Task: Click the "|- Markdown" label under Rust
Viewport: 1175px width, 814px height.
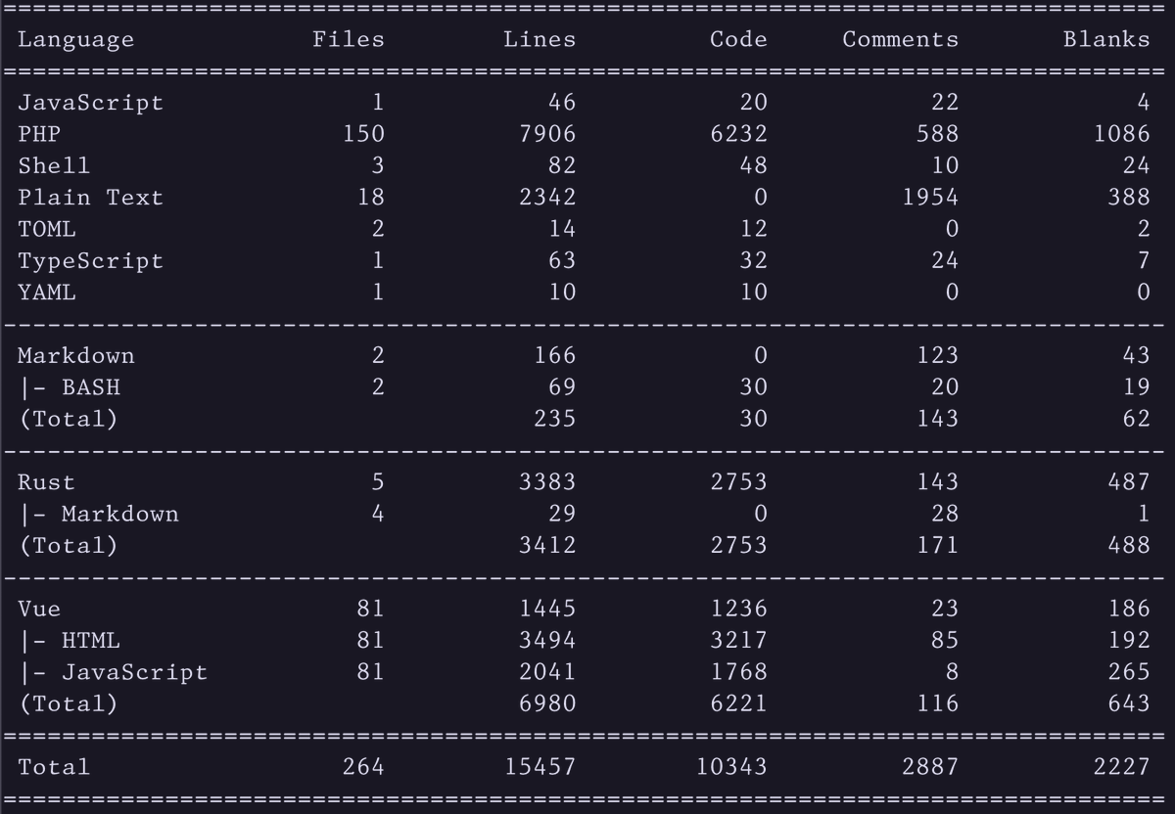Action: tap(98, 514)
